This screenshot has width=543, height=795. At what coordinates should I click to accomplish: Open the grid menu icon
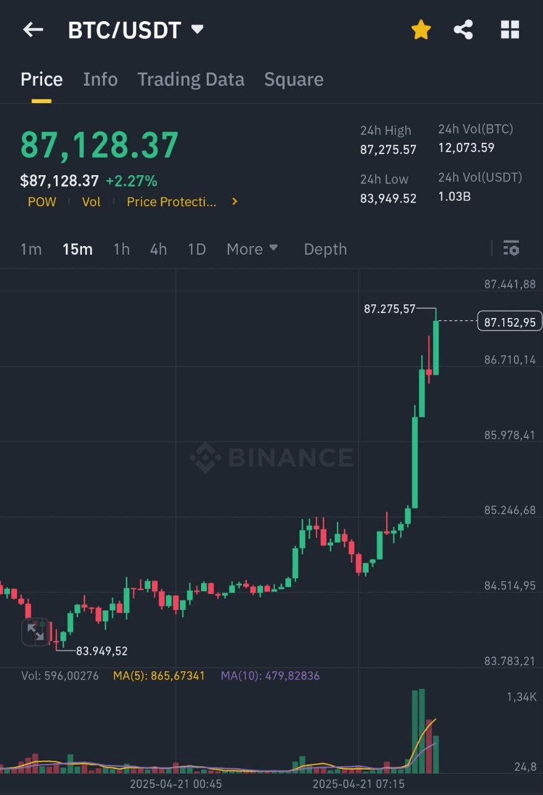[509, 29]
